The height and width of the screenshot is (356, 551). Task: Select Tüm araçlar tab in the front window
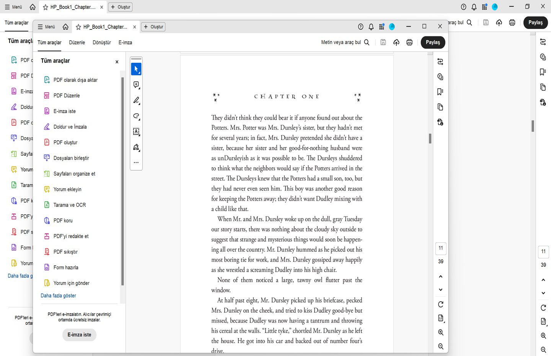click(x=49, y=42)
